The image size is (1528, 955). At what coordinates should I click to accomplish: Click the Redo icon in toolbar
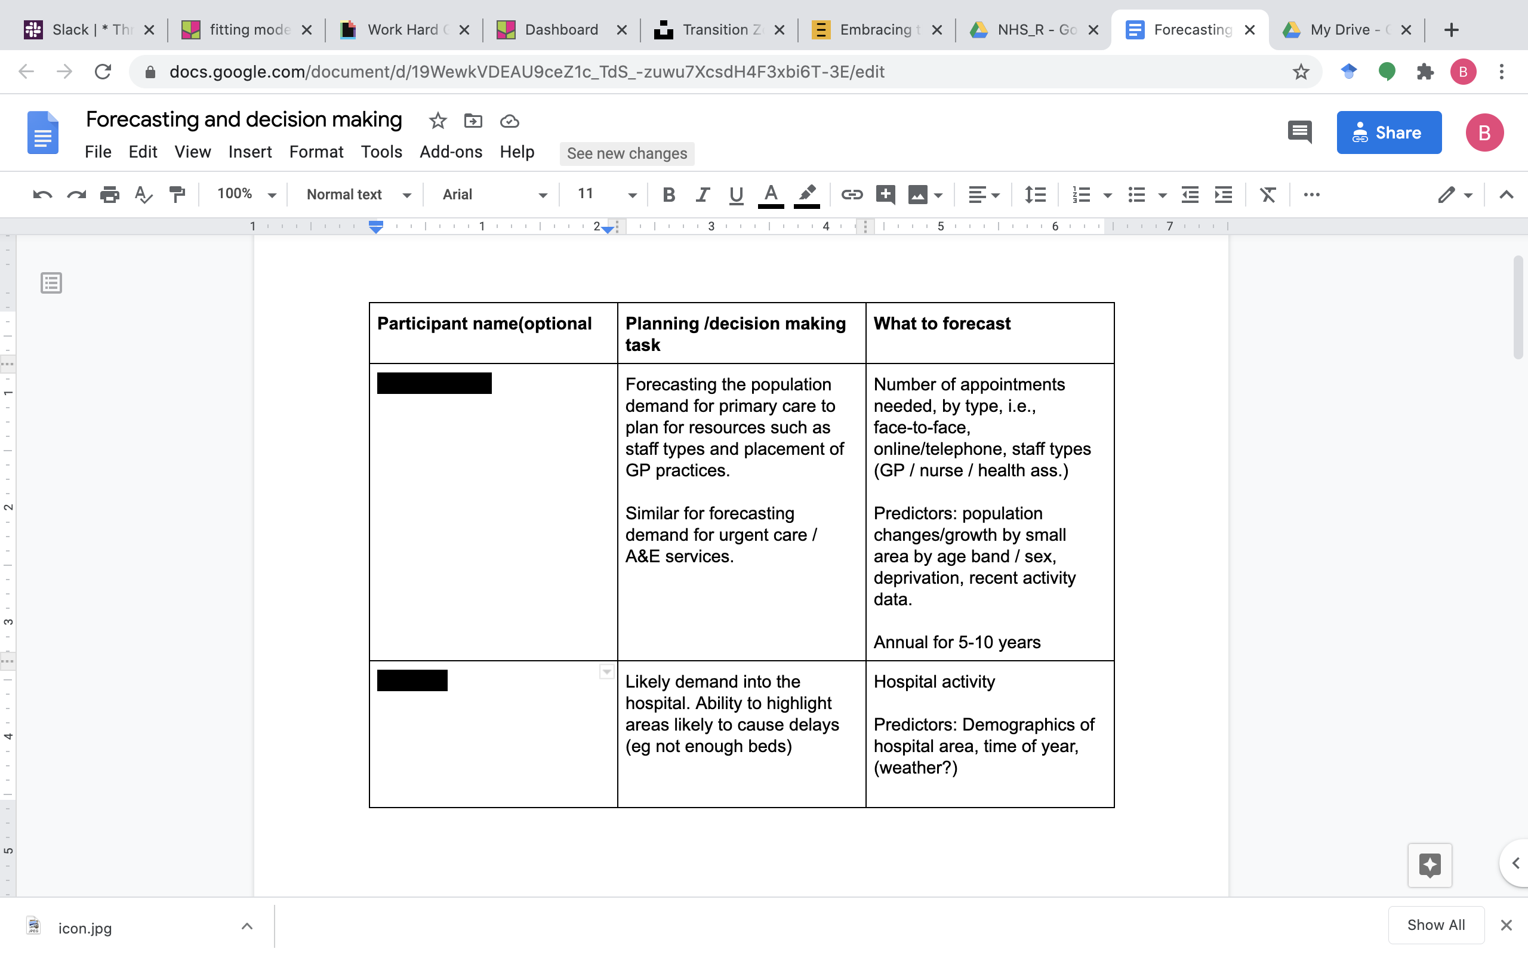click(76, 195)
